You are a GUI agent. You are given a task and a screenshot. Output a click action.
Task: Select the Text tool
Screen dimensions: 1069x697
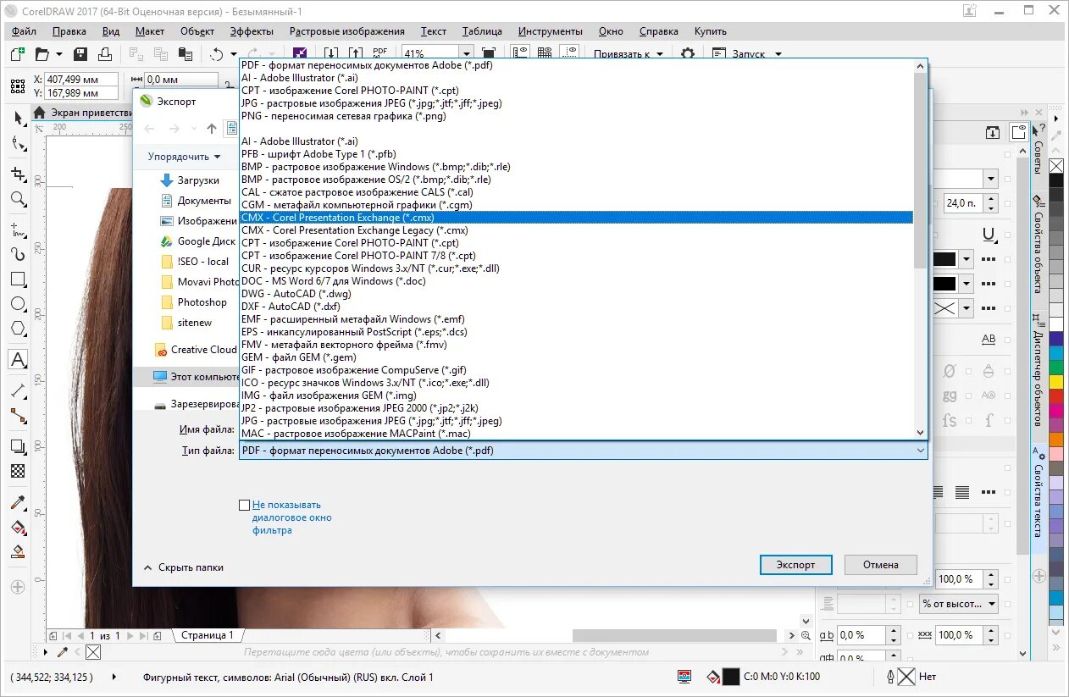click(x=17, y=359)
